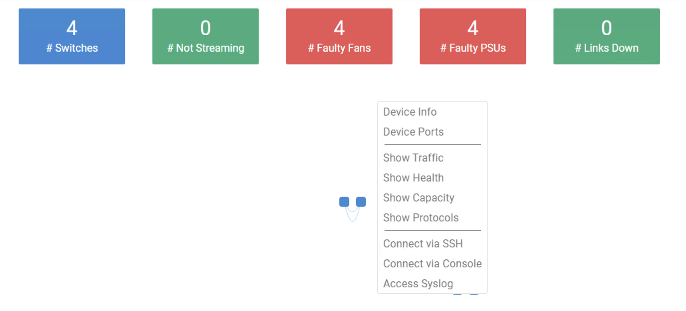Choose Device Info from context menu
This screenshot has height=311, width=686.
click(410, 112)
